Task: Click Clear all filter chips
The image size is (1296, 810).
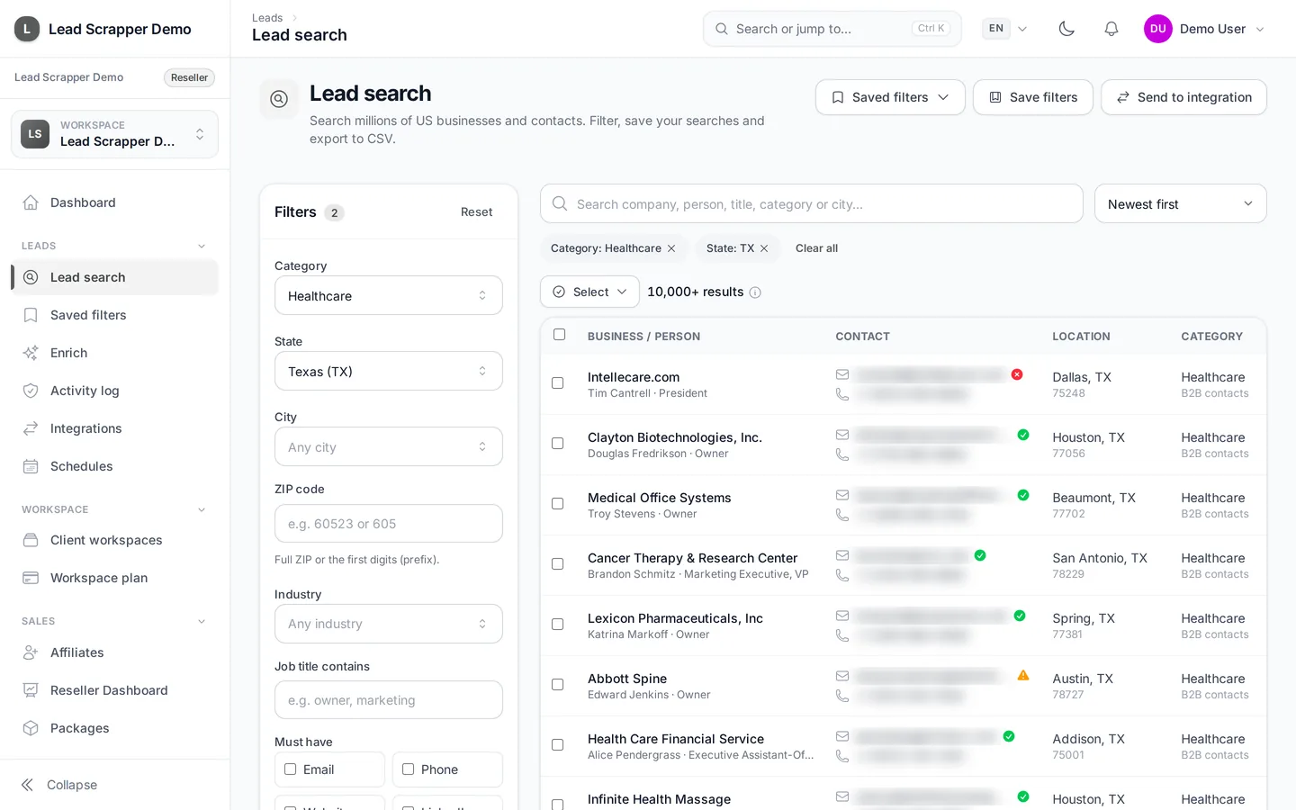Action: click(816, 248)
